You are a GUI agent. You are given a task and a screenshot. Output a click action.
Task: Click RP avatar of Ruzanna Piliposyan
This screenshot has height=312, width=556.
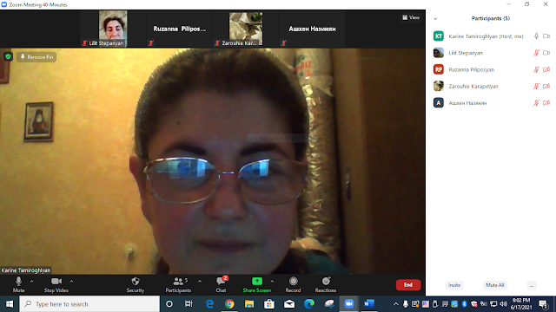click(x=439, y=69)
